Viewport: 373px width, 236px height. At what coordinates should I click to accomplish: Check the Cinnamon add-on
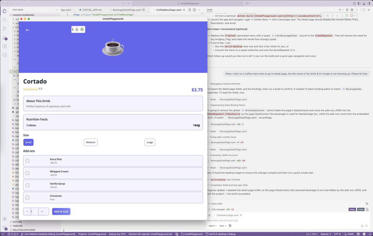click(x=27, y=197)
